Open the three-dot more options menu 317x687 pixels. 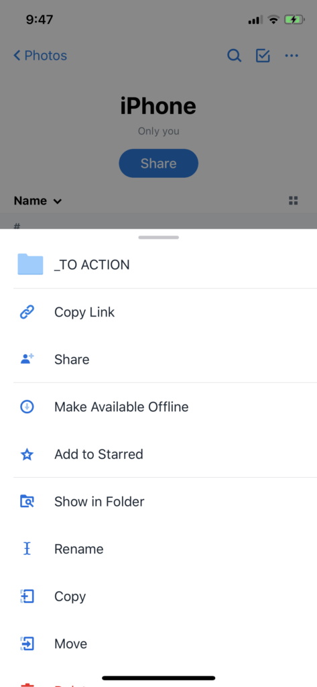(292, 56)
